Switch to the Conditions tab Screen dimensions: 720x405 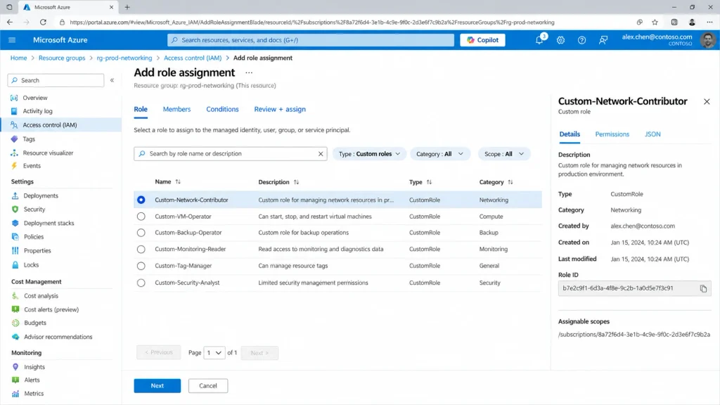[x=222, y=109]
